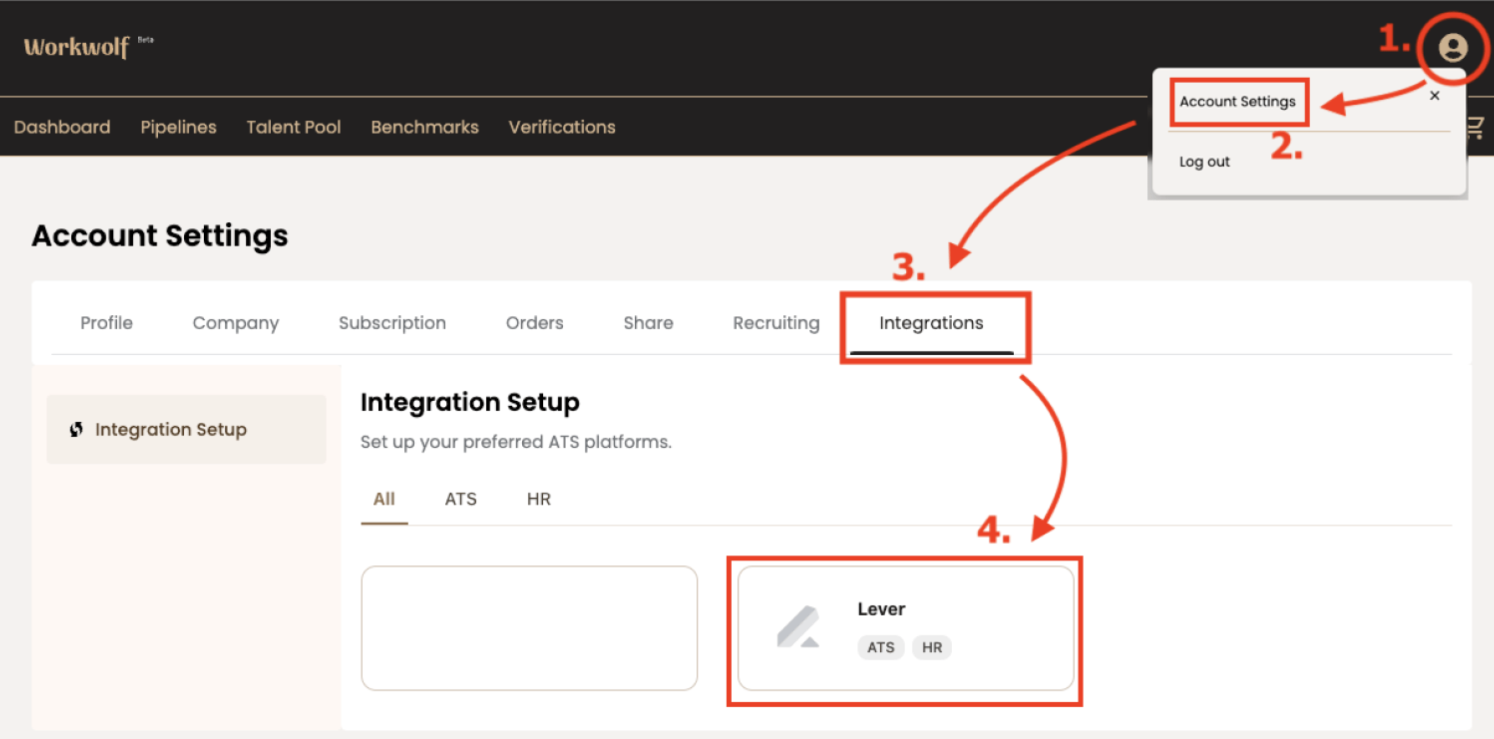Click the Workwolf logo
Image resolution: width=1494 pixels, height=739 pixels.
point(76,46)
